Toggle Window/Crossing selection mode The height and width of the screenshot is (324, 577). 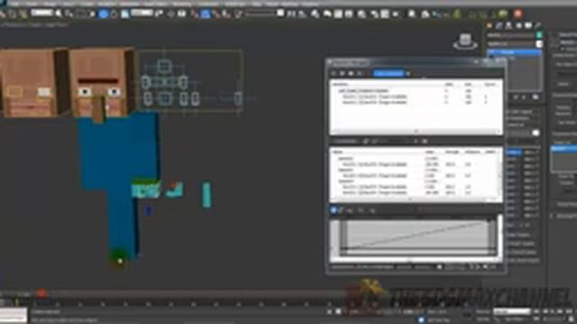click(x=92, y=14)
